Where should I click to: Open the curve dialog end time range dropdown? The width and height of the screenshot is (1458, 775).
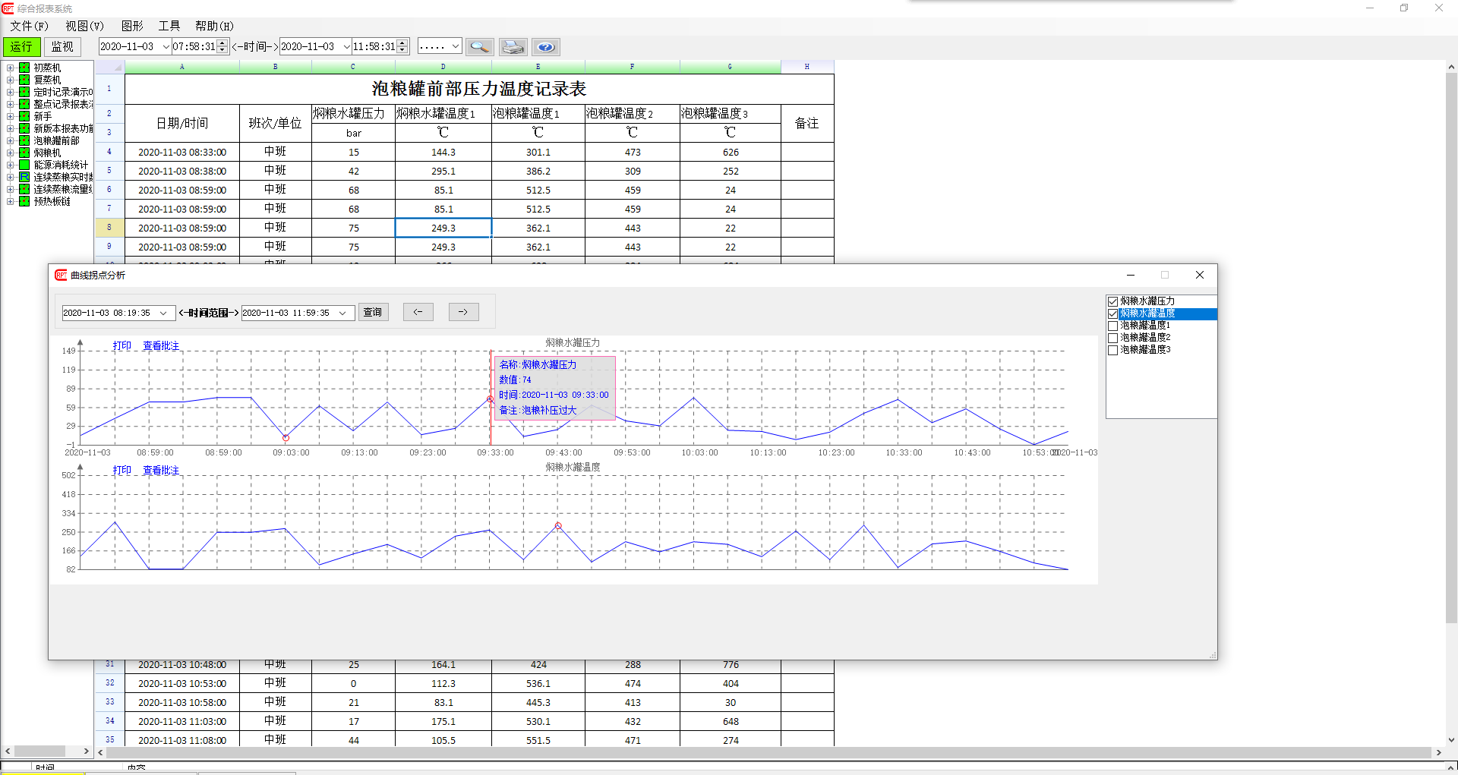point(342,313)
